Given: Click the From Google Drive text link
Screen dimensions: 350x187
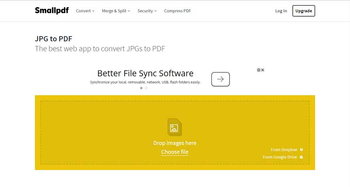Looking at the screenshot, I should pyautogui.click(x=280, y=157).
